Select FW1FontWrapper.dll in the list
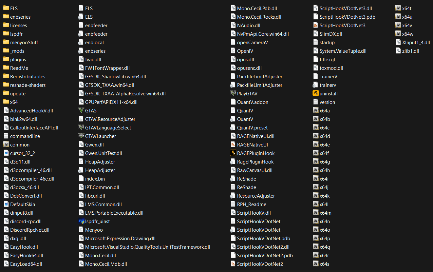Viewport: 433px width, 272px height. click(107, 68)
